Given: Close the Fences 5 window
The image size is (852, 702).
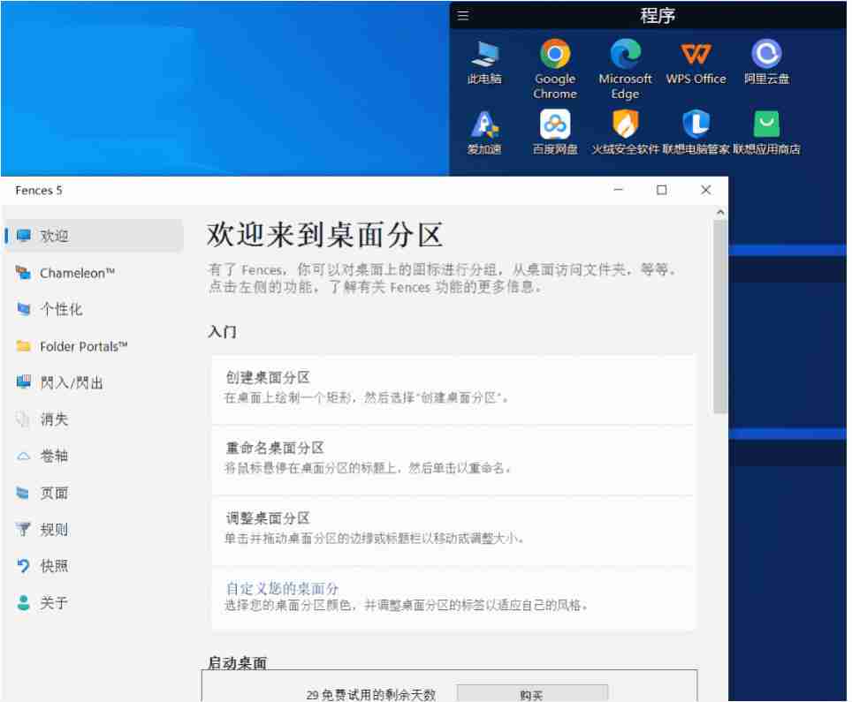Looking at the screenshot, I should click(x=706, y=190).
